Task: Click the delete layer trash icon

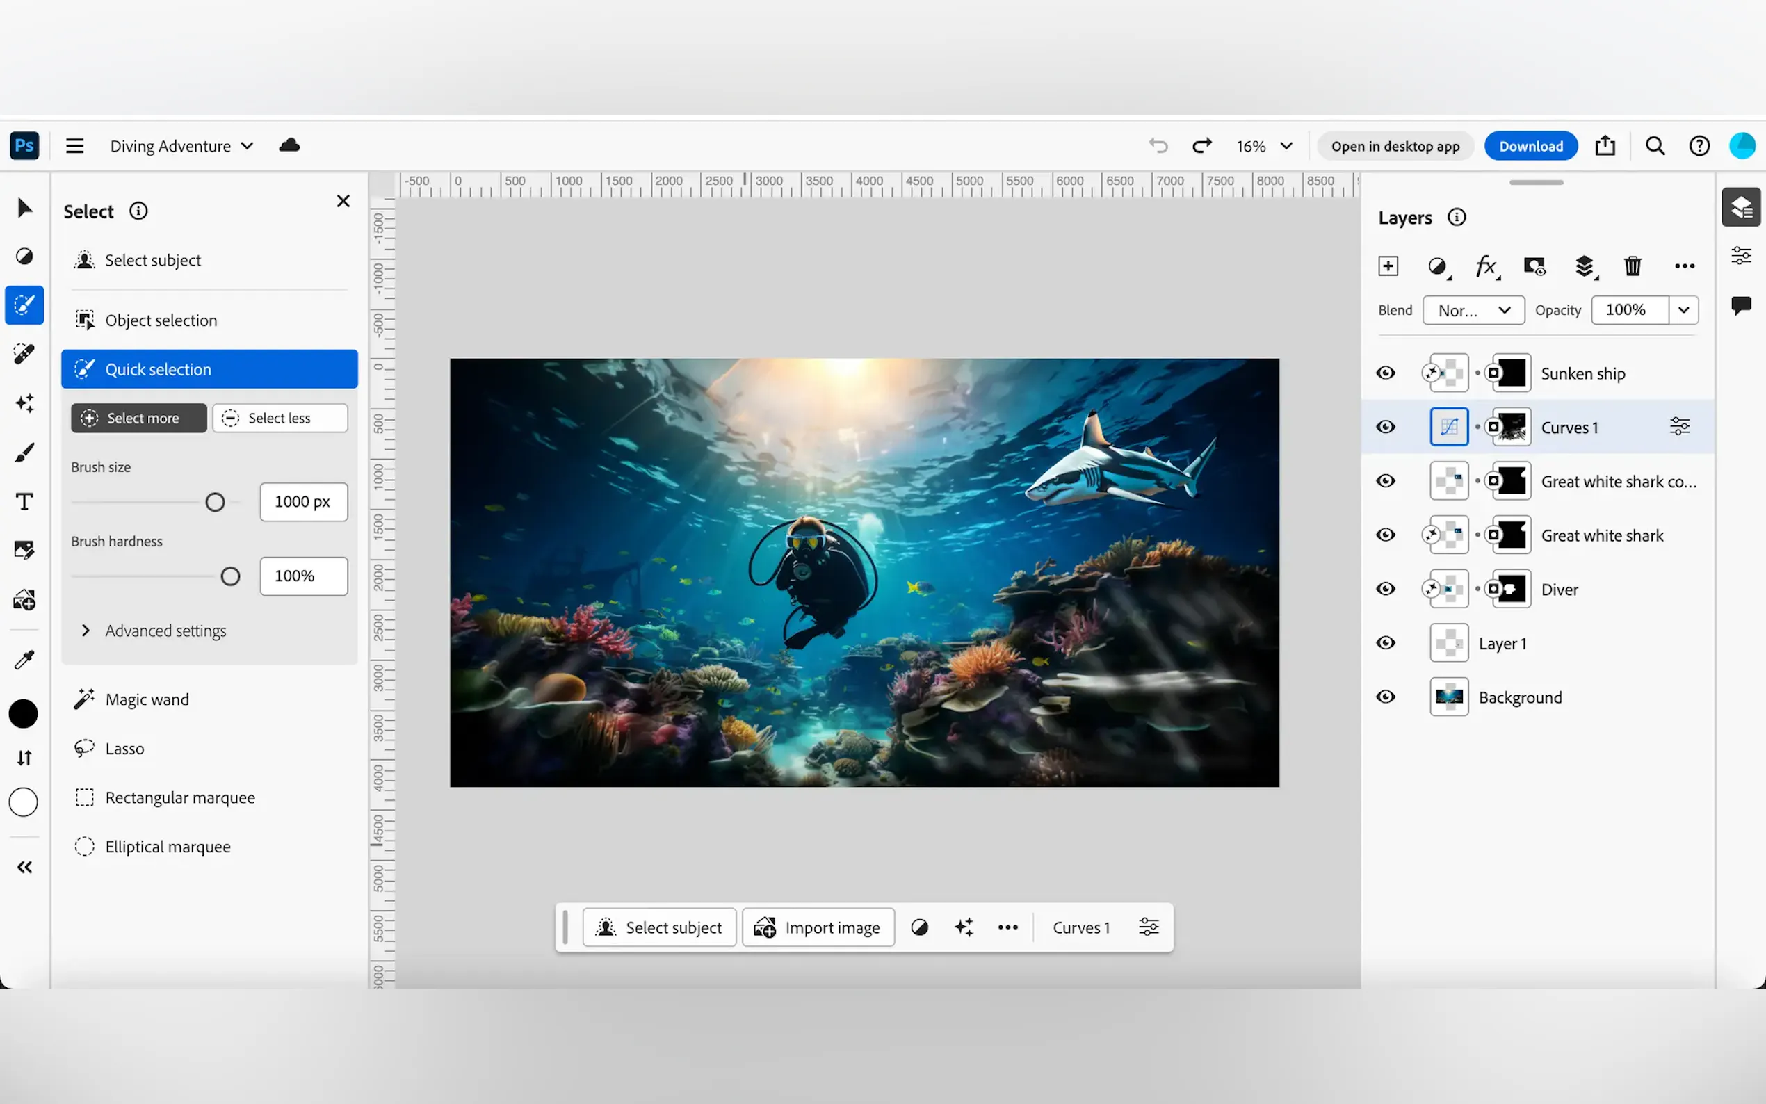Action: point(1633,266)
